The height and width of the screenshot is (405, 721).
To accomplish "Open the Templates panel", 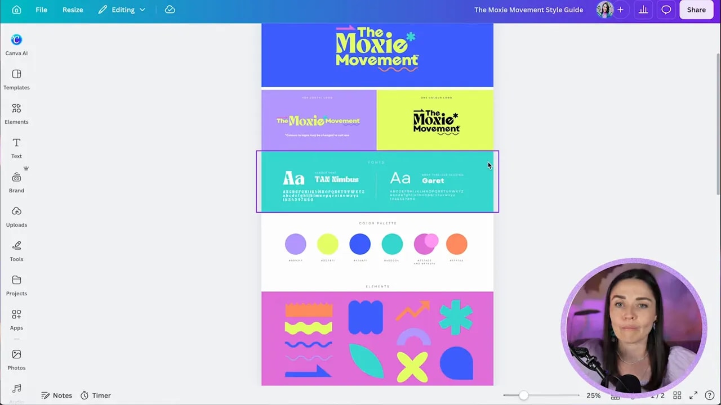I will 16,79.
